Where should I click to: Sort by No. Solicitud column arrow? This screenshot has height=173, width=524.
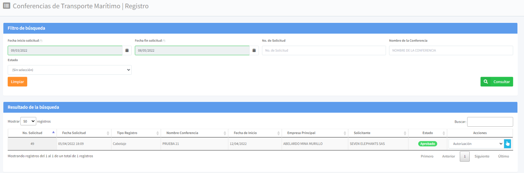(x=53, y=133)
